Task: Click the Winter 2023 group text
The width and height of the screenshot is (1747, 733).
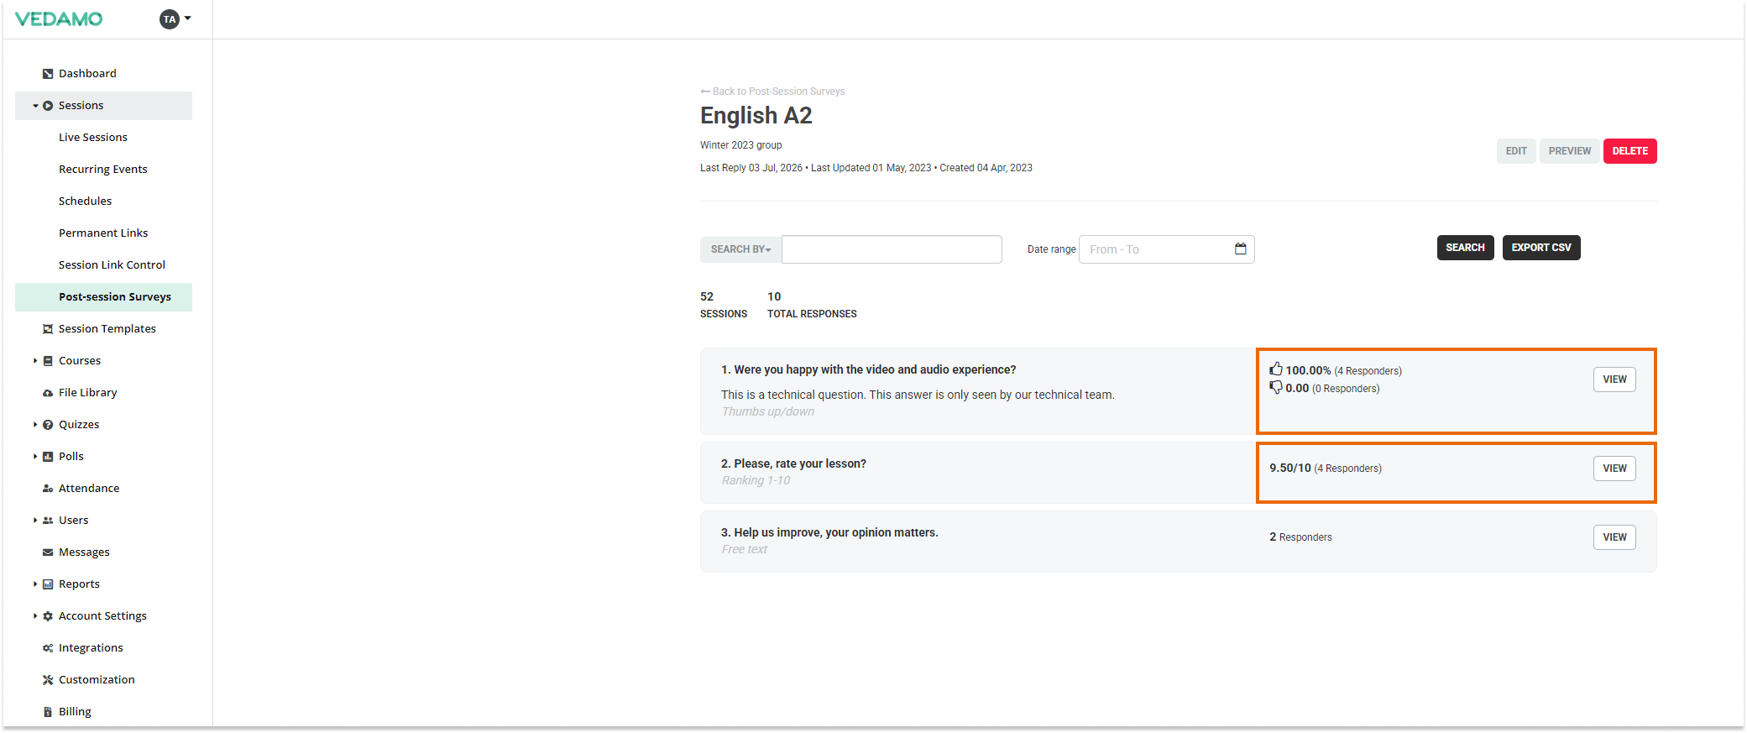Action: pyautogui.click(x=741, y=145)
